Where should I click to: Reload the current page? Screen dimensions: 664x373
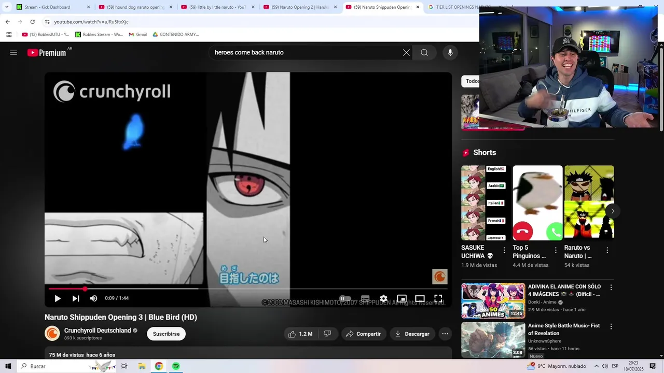click(32, 22)
